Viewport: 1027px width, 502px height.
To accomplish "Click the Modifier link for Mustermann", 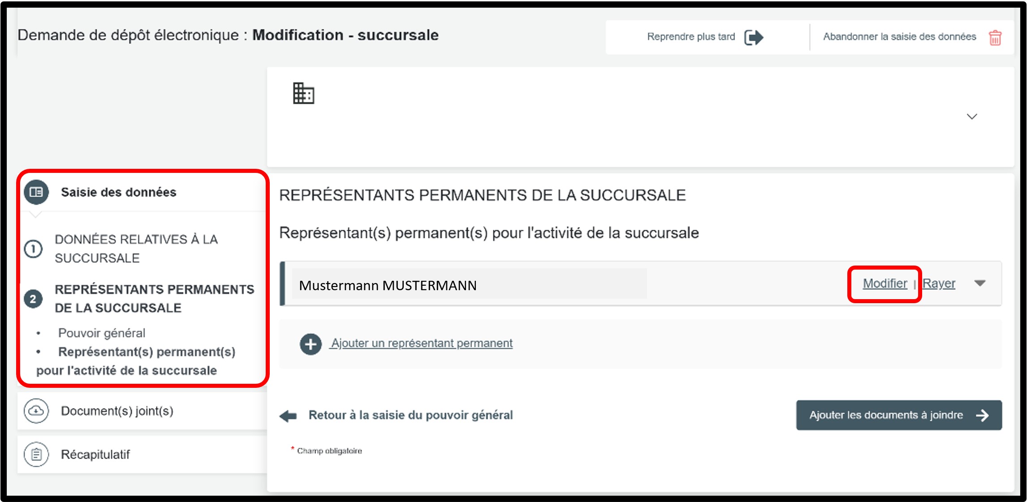I will [x=885, y=283].
